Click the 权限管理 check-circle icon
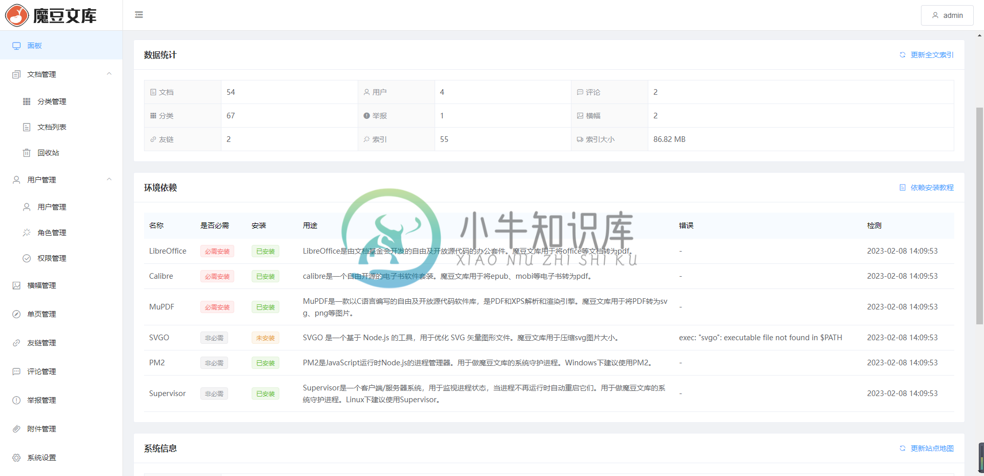This screenshot has height=476, width=984. click(27, 258)
